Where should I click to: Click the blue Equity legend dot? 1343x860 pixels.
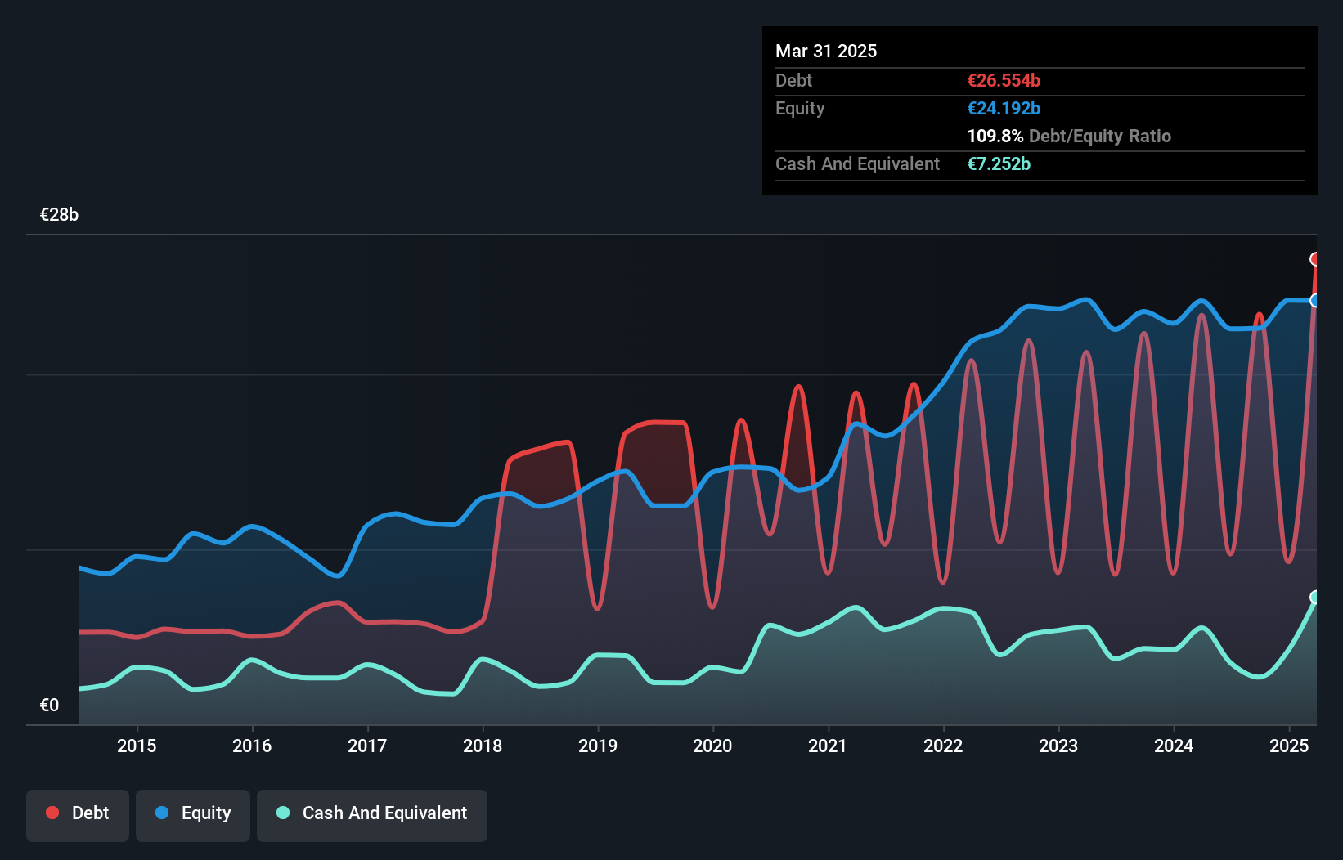(162, 813)
